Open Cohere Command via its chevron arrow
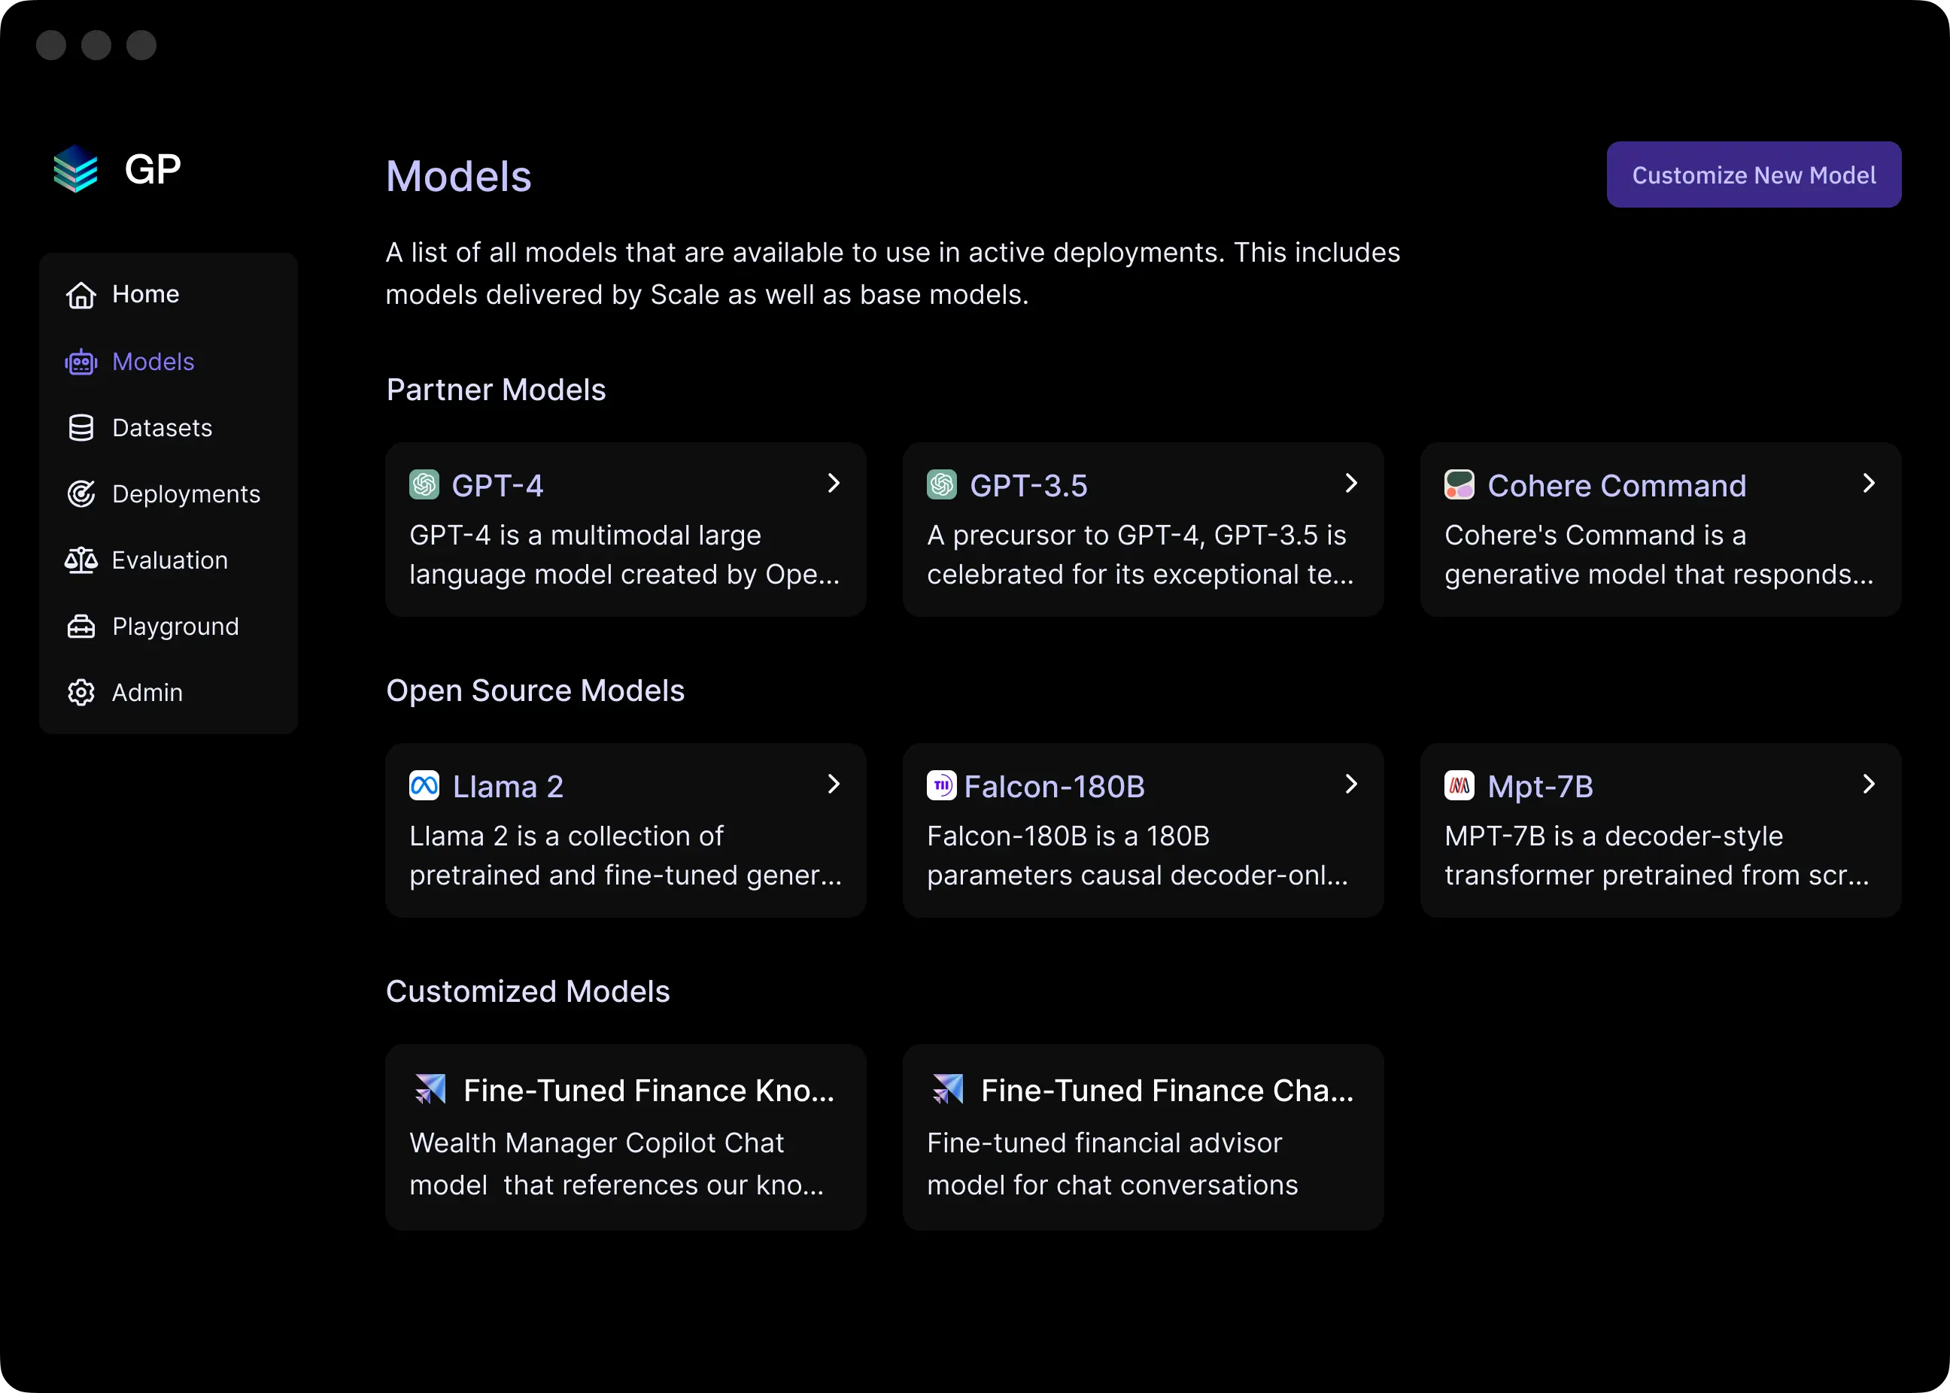Image resolution: width=1950 pixels, height=1393 pixels. pyautogui.click(x=1869, y=483)
